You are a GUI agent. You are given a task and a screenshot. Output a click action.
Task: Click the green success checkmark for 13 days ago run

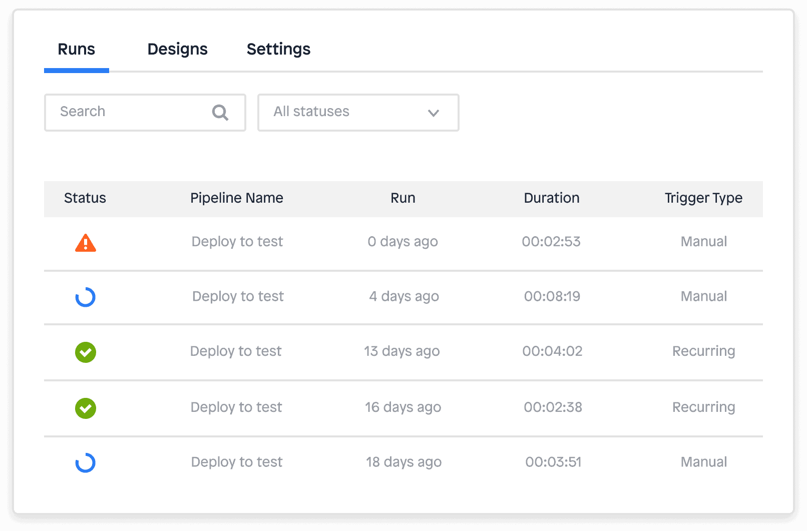(86, 352)
